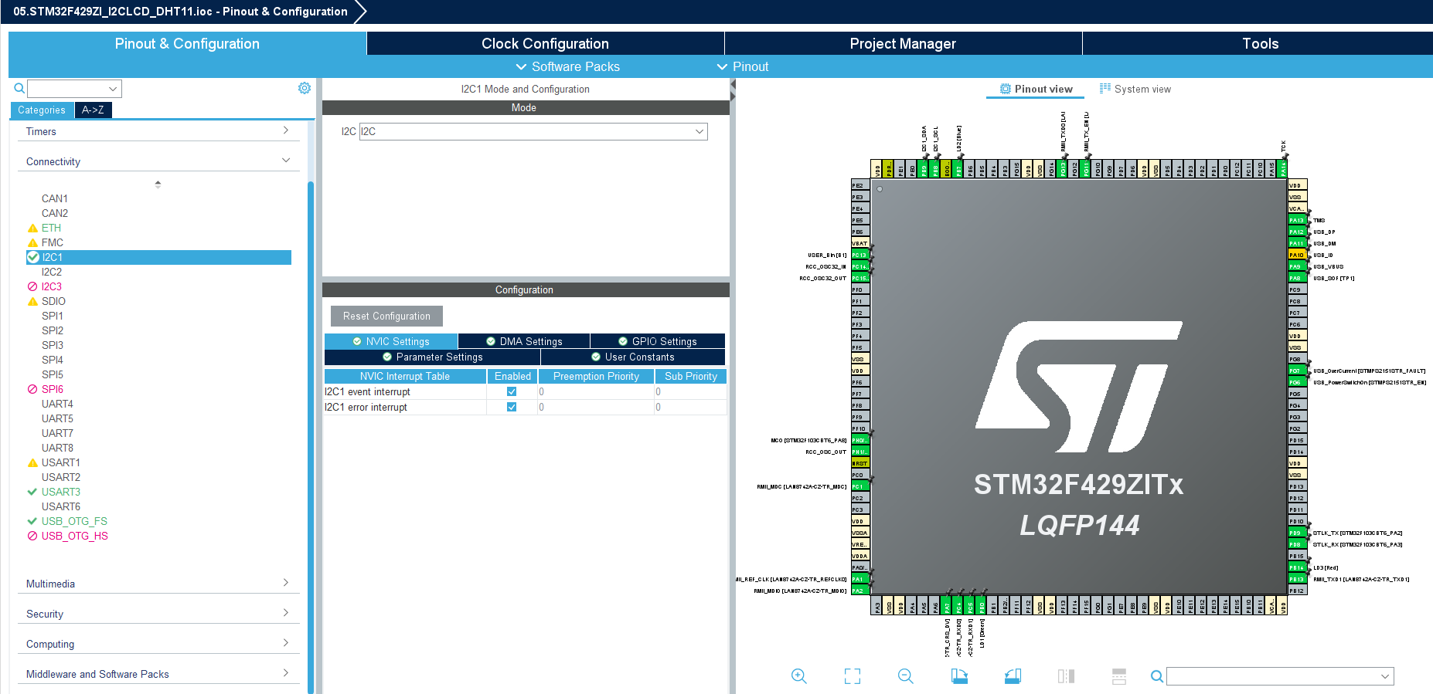The height and width of the screenshot is (694, 1433).
Task: Click the Reset Configuration button
Action: pos(386,316)
